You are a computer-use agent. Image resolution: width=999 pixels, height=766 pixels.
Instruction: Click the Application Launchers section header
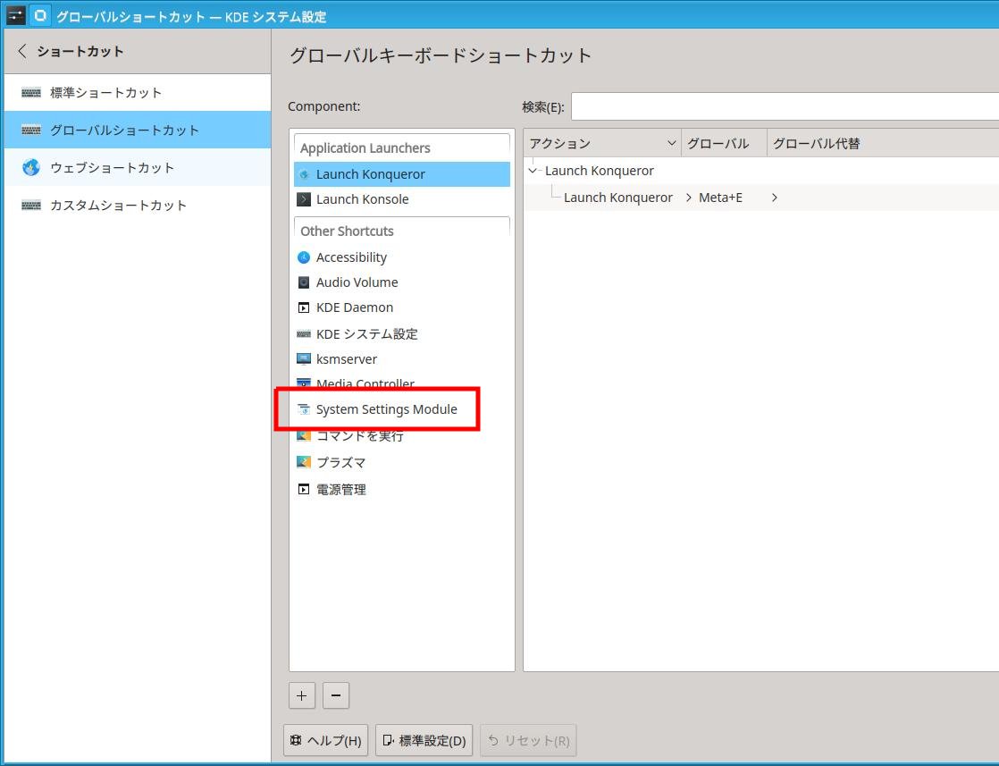(402, 147)
